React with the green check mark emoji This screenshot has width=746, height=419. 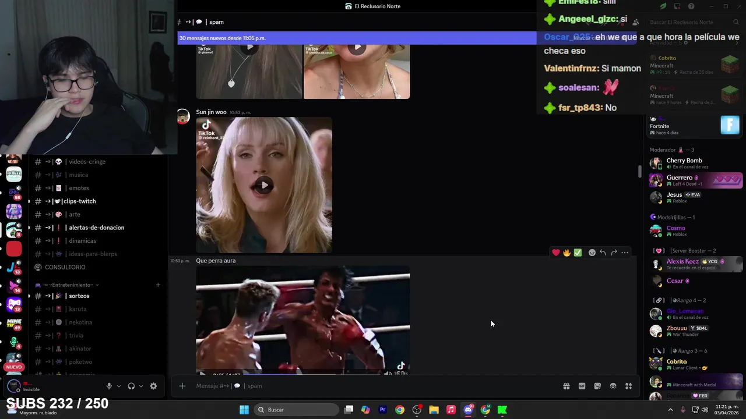[578, 253]
